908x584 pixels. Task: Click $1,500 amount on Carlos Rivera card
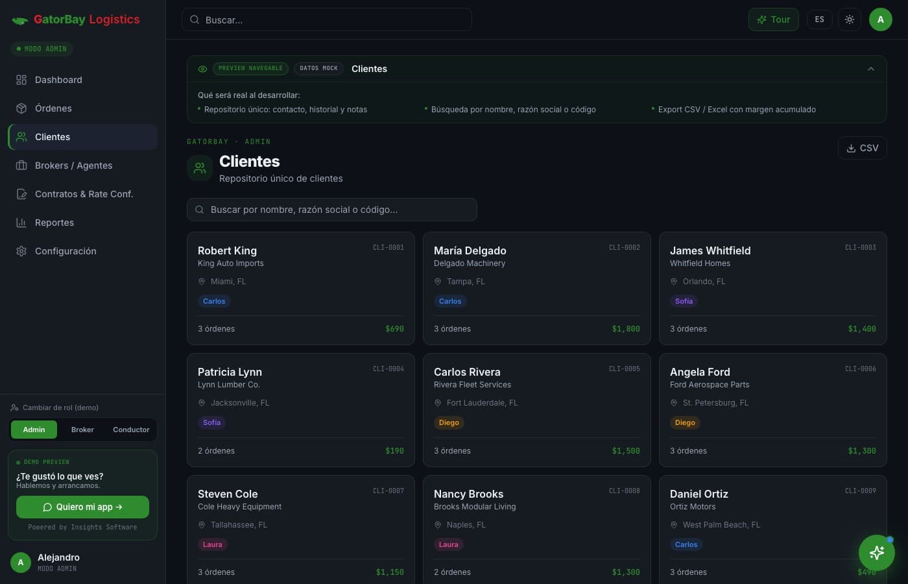click(x=626, y=451)
